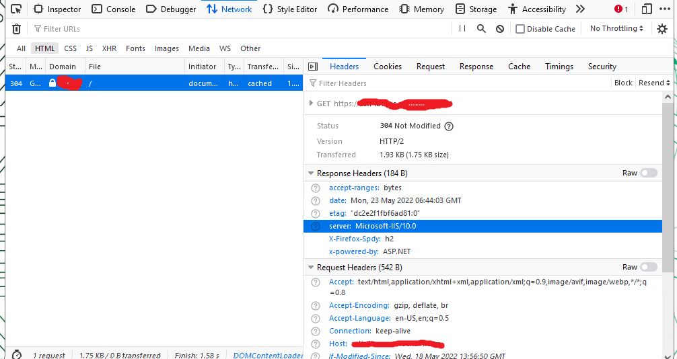Switch to Security details tab
Screen dimensions: 677x359
(x=602, y=67)
